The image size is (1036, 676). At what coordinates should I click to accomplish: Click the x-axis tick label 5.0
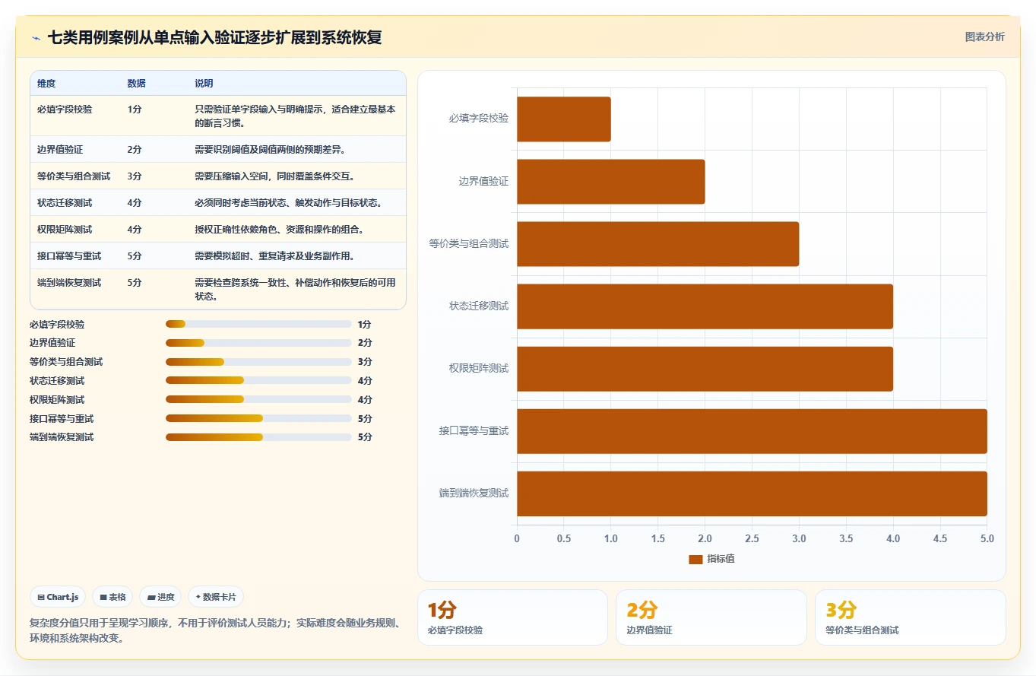tap(987, 538)
